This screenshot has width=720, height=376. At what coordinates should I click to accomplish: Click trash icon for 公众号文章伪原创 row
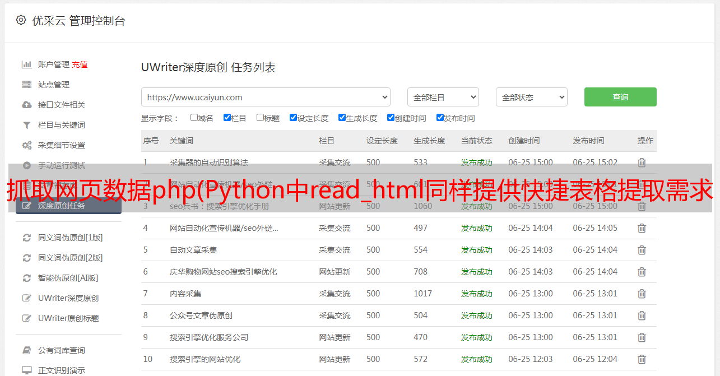tap(642, 315)
